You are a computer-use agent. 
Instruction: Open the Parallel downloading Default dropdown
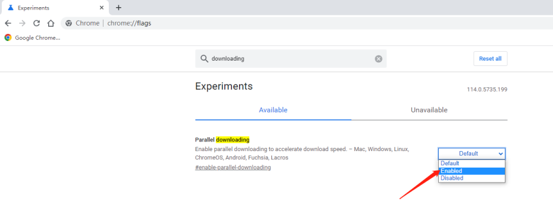(472, 153)
